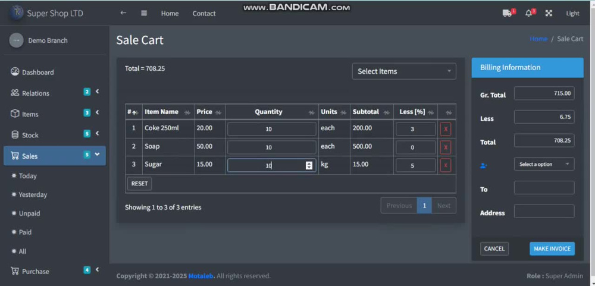Click the Purchase cart icon

(15, 271)
